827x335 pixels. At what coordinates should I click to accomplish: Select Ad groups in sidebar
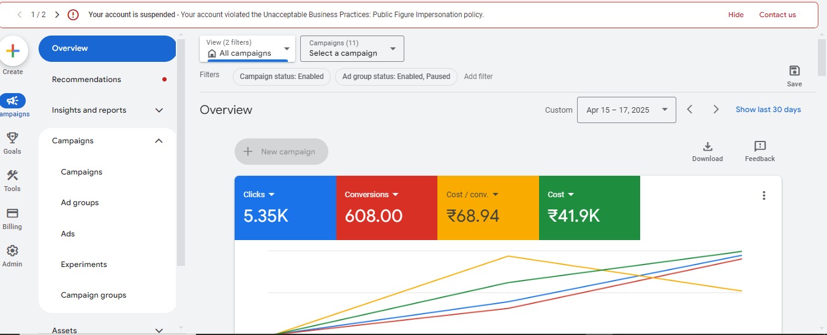pyautogui.click(x=80, y=203)
